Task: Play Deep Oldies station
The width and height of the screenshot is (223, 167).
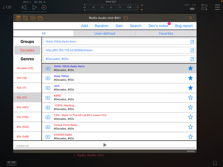Action: [48, 78]
